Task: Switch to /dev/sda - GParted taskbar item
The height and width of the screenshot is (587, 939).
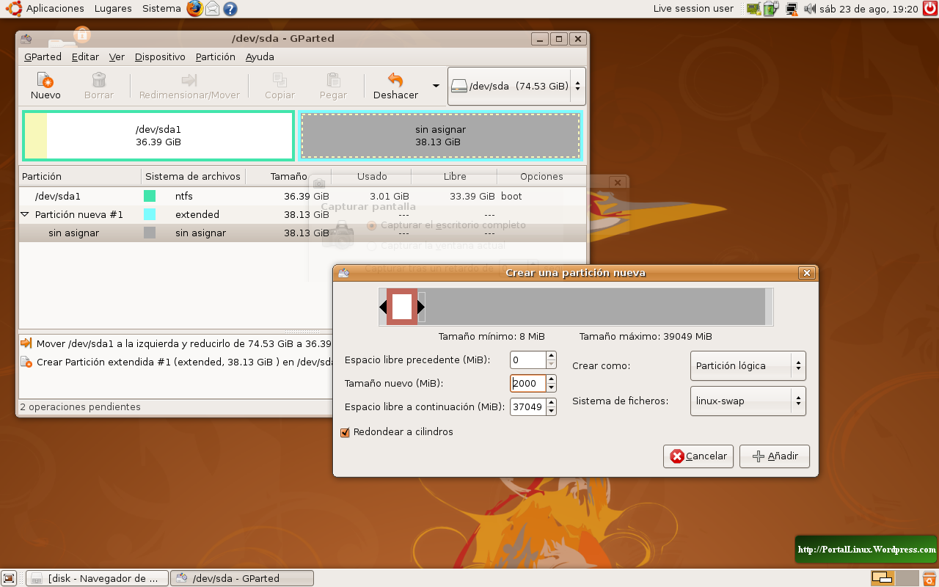Action: (242, 578)
